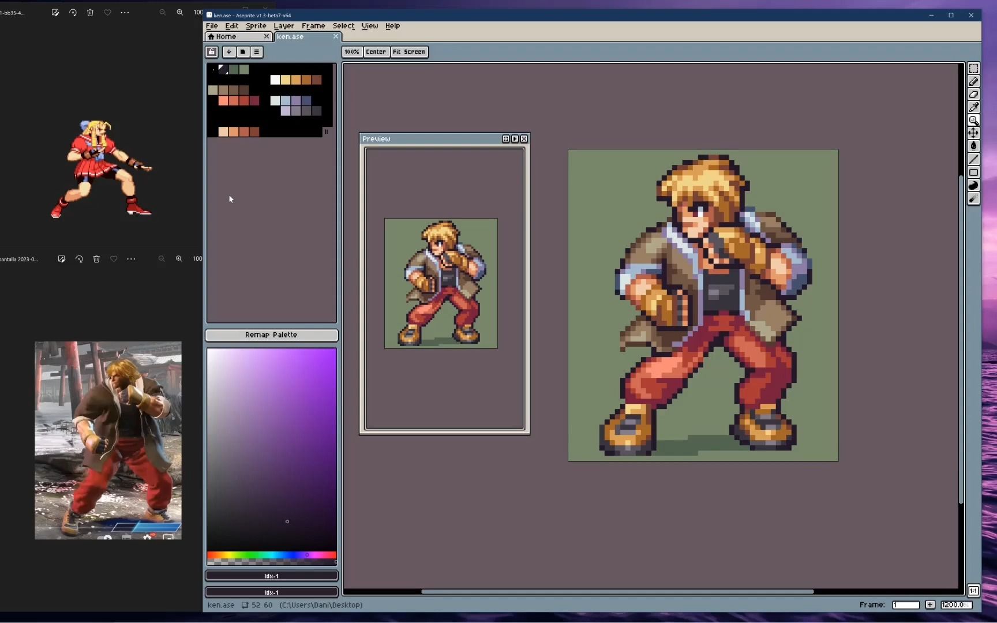Viewport: 997px width, 623px height.
Task: Open the palette presets icon
Action: [x=243, y=52]
